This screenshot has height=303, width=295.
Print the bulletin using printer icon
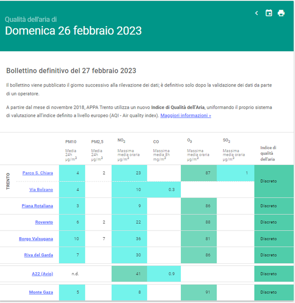point(281,13)
